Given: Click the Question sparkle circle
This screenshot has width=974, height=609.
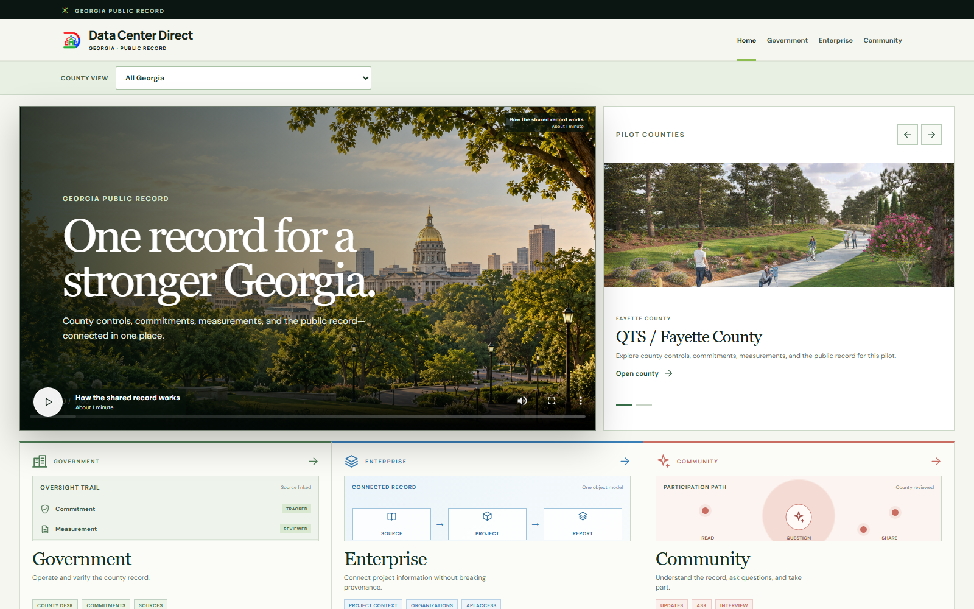Looking at the screenshot, I should pyautogui.click(x=799, y=517).
